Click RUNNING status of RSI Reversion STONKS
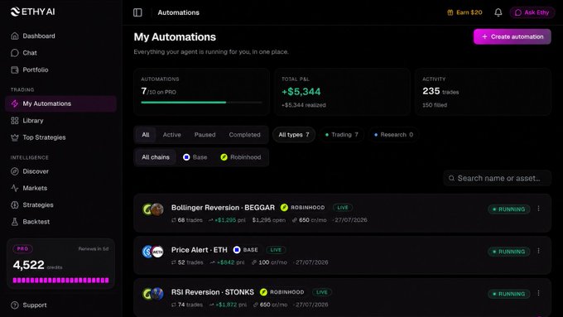 point(509,294)
